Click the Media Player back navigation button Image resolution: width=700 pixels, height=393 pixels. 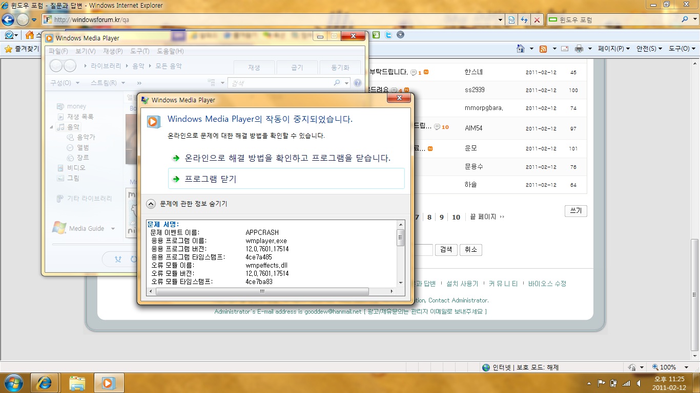56,66
